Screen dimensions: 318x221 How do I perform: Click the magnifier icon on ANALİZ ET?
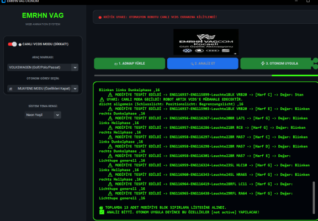click(x=192, y=64)
